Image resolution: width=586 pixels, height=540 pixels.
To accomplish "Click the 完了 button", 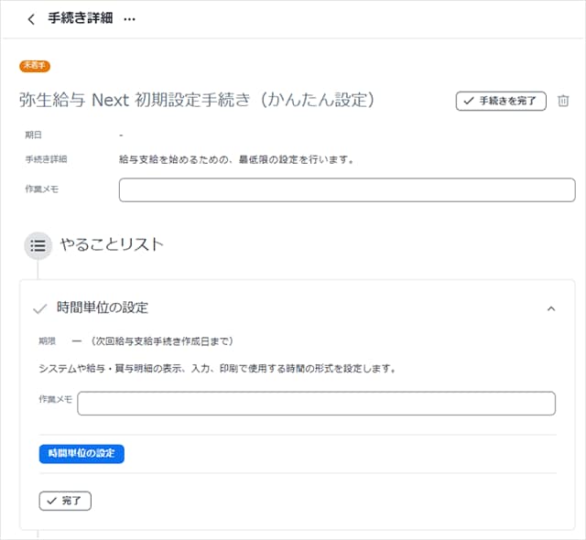I will tap(65, 501).
